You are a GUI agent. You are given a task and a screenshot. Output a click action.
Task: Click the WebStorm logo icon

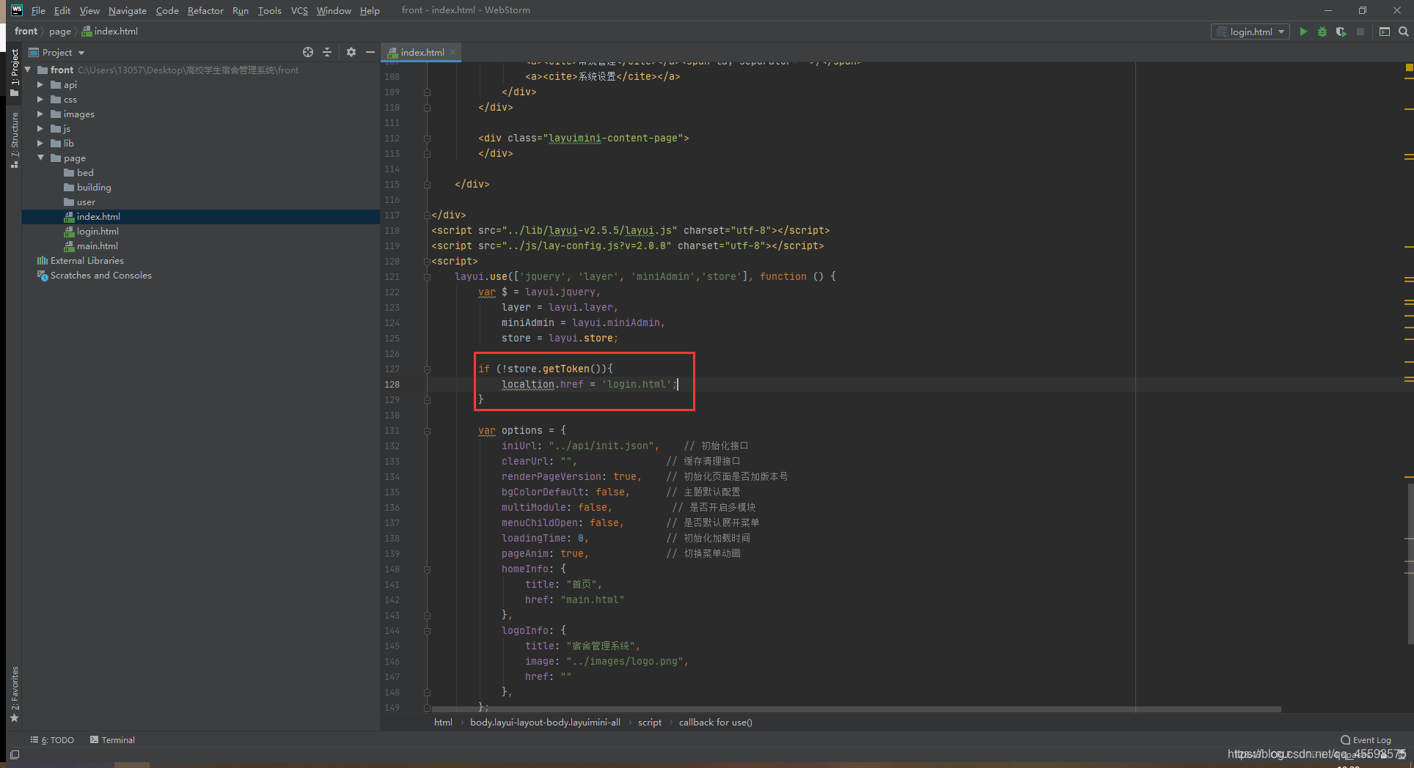point(16,10)
